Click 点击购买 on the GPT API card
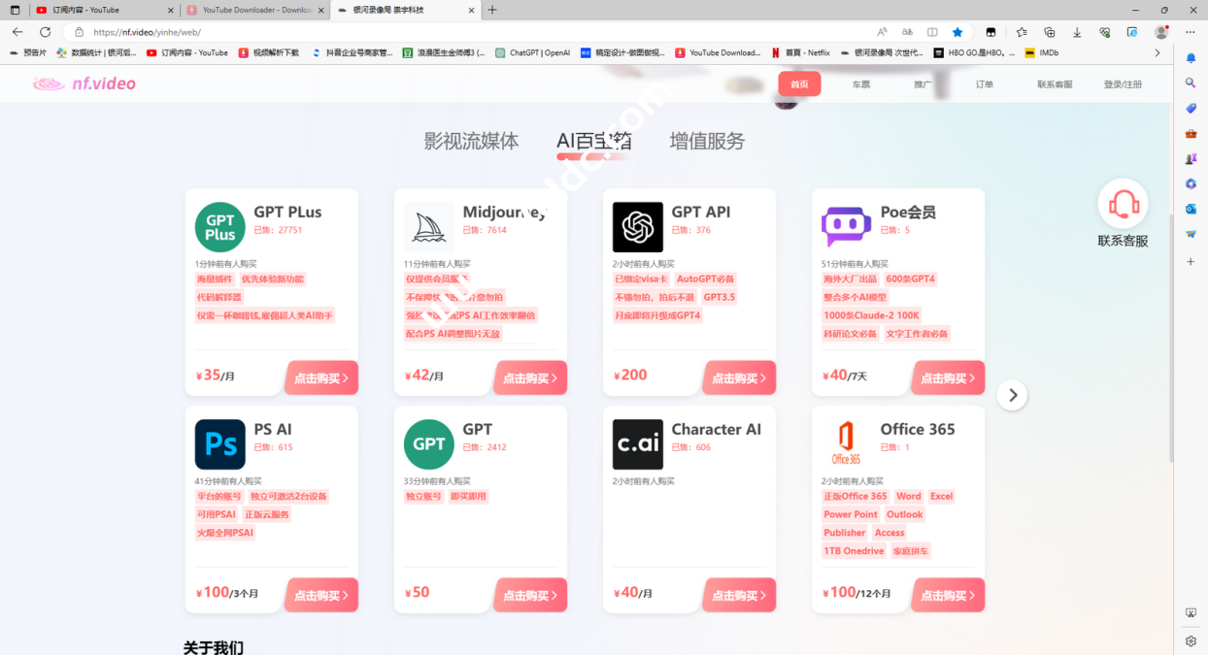Screen dimensions: 1208x655 pyautogui.click(x=739, y=377)
